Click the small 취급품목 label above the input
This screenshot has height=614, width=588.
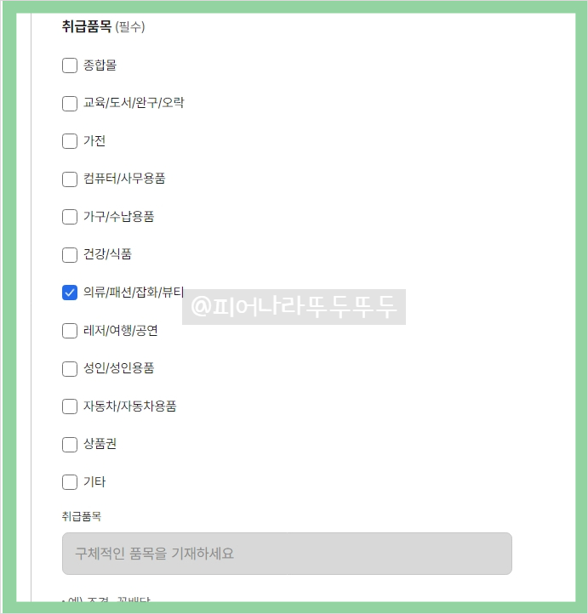coord(82,516)
